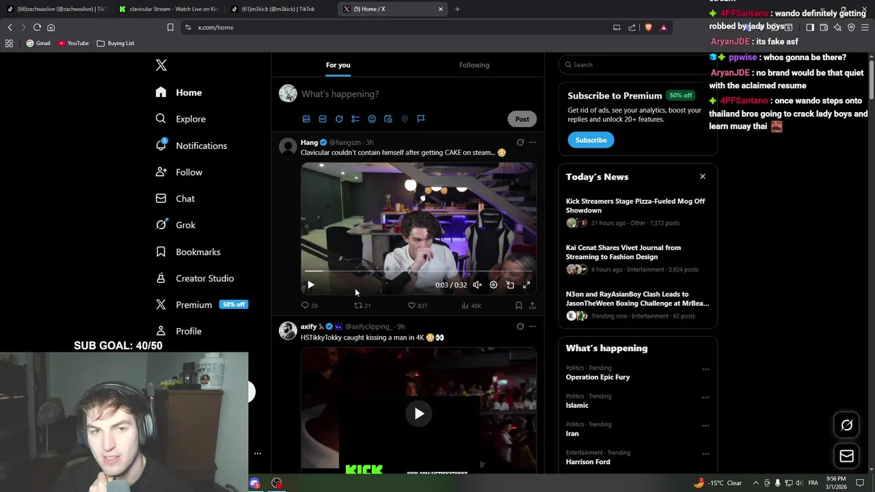Open Buying List bookmarks folder
This screenshot has width=875, height=492.
pyautogui.click(x=116, y=43)
